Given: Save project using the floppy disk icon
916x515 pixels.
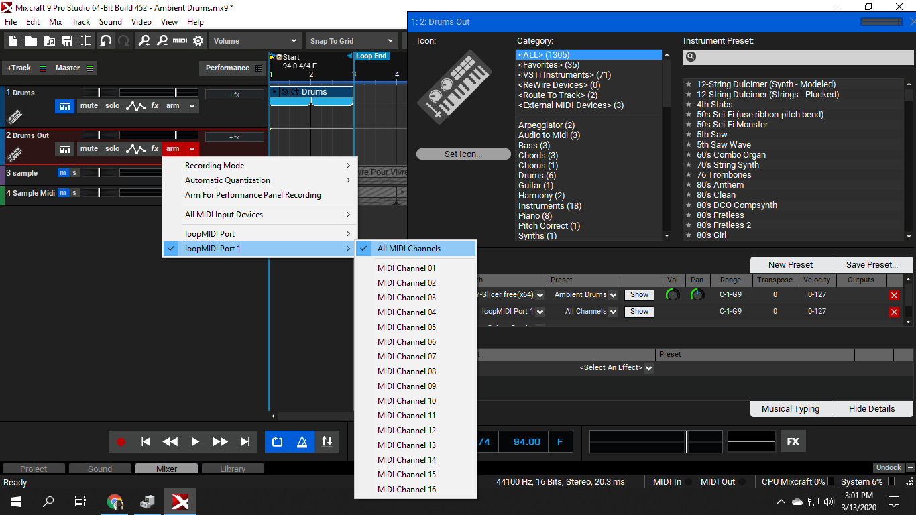Looking at the screenshot, I should 67,41.
